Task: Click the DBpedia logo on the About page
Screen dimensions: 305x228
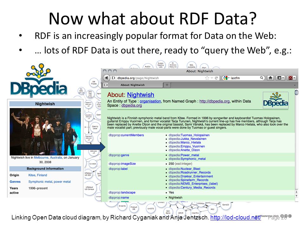Action: click(275, 100)
